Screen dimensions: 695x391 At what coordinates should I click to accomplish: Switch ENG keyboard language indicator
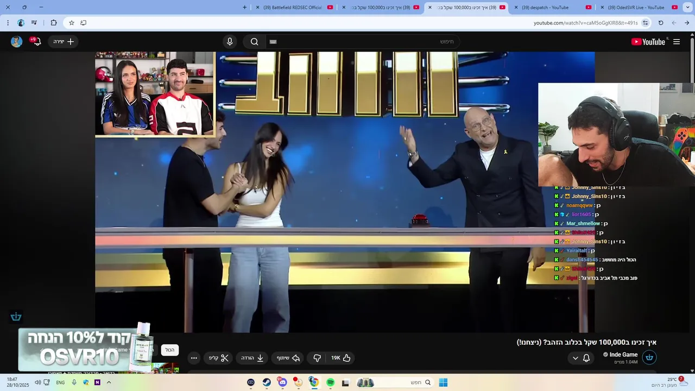tap(60, 382)
